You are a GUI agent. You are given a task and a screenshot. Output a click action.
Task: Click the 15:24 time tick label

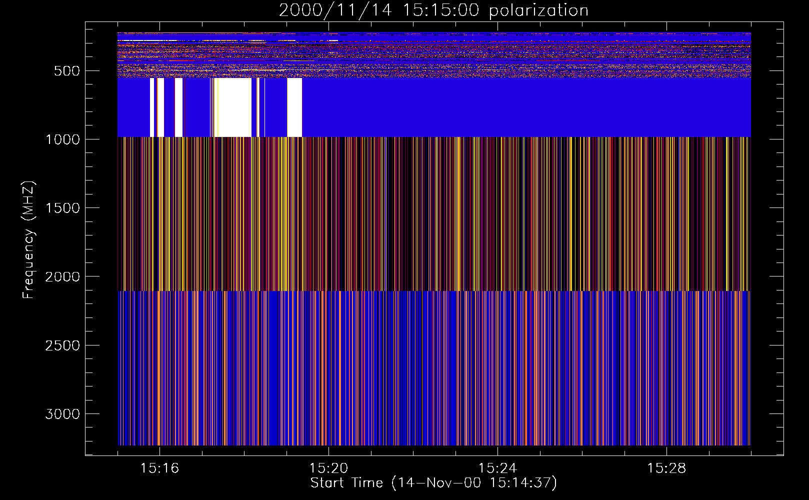(x=497, y=468)
